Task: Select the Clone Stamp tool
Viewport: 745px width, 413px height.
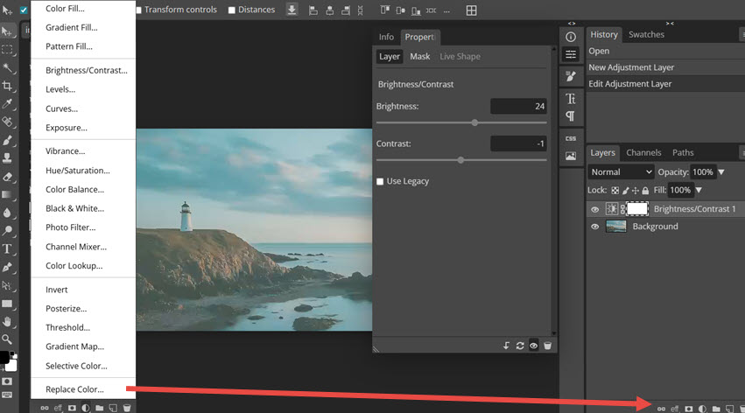Action: [7, 158]
